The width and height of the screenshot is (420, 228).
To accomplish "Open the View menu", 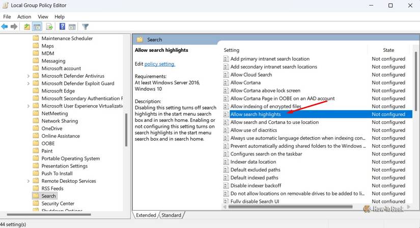I will point(43,17).
